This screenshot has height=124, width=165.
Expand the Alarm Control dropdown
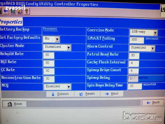tap(152, 48)
